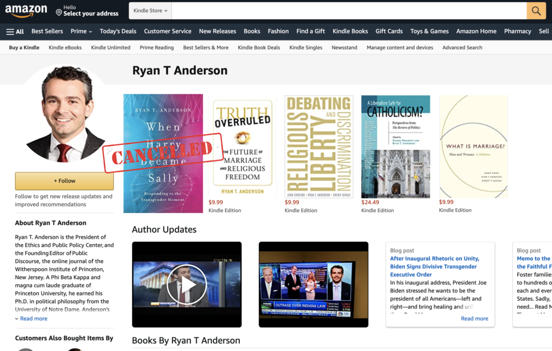
Task: Click the Books By Ryan T Anderson heading
Action: click(x=186, y=340)
